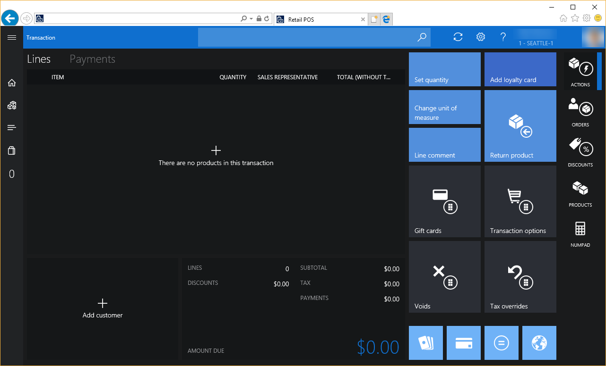Open the Transaction options tile
606x366 pixels.
520,201
